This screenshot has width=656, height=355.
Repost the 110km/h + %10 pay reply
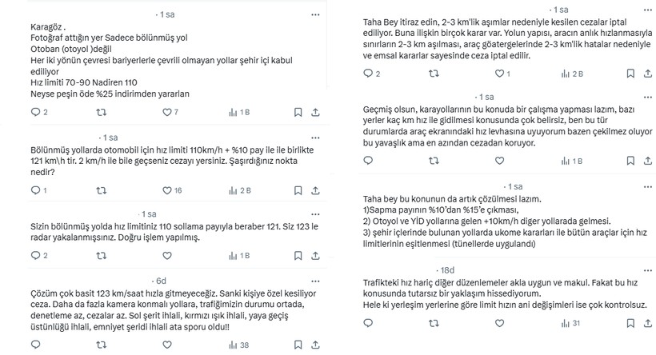[100, 190]
